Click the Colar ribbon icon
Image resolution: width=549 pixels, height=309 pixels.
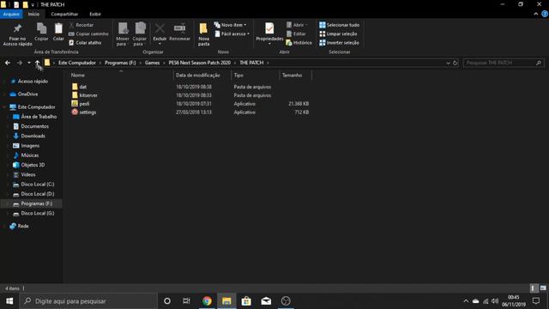pyautogui.click(x=58, y=32)
